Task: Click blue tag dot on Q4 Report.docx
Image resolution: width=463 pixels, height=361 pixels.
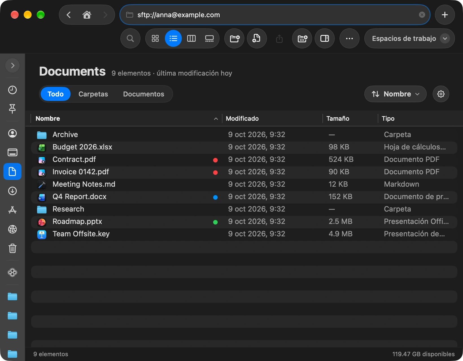Action: pyautogui.click(x=215, y=197)
